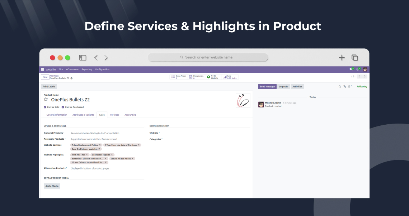Click the Following link
The image size is (409, 216).
coord(362,86)
